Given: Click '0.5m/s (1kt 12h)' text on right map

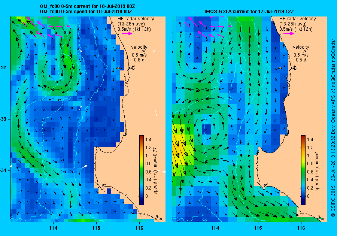Looking at the screenshot, I should pyautogui.click(x=296, y=29).
